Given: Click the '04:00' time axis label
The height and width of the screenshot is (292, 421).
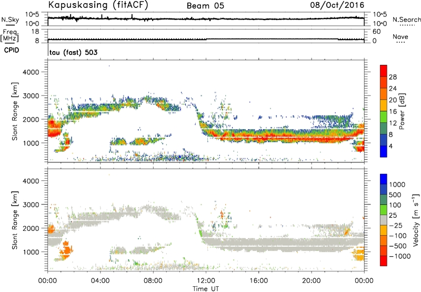Looking at the screenshot, I should click(101, 281).
